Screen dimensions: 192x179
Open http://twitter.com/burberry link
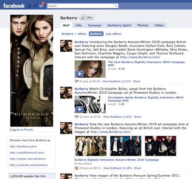[x=28, y=159]
